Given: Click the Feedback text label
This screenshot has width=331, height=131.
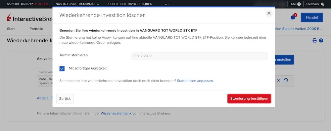Looking at the screenshot, I should pyautogui.click(x=312, y=4).
